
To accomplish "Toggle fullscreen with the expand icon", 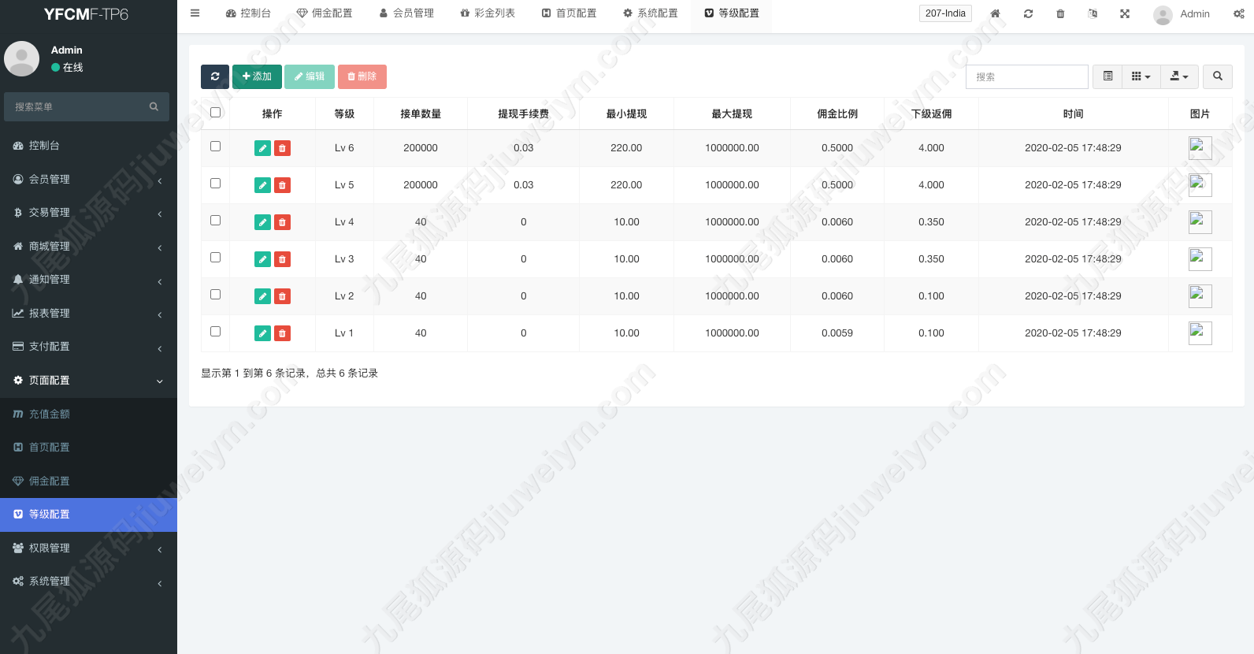I will coord(1125,14).
